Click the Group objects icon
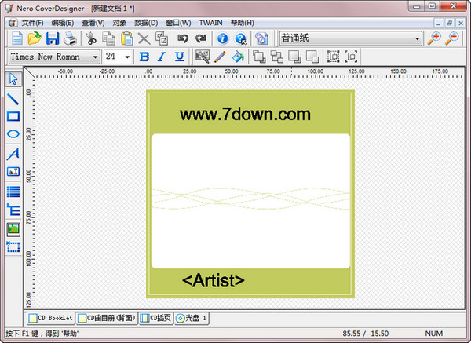This screenshot has height=343, width=471. [333, 57]
